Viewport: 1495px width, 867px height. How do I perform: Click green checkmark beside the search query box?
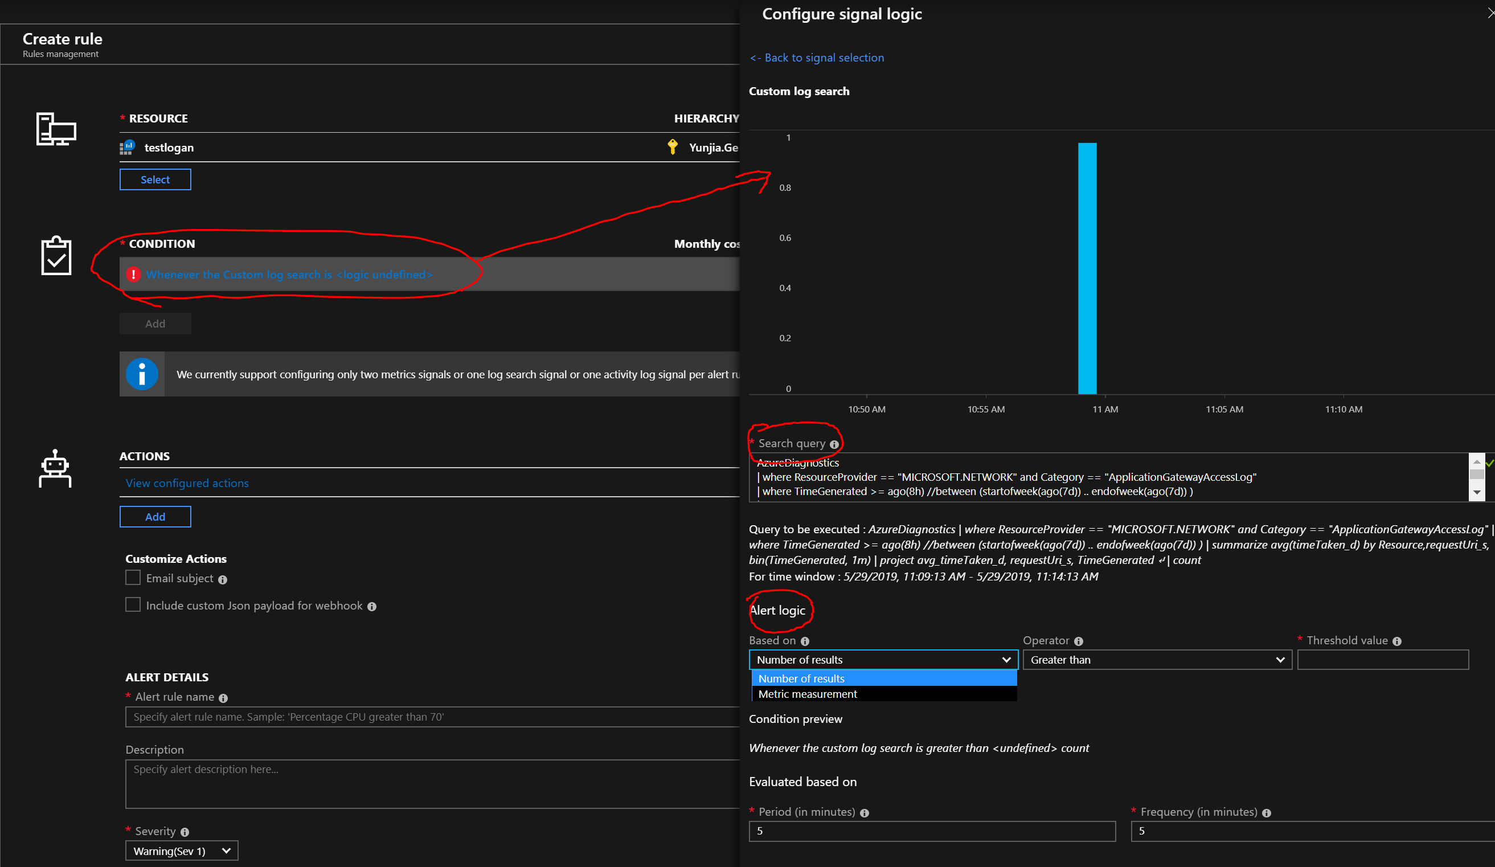[1490, 463]
